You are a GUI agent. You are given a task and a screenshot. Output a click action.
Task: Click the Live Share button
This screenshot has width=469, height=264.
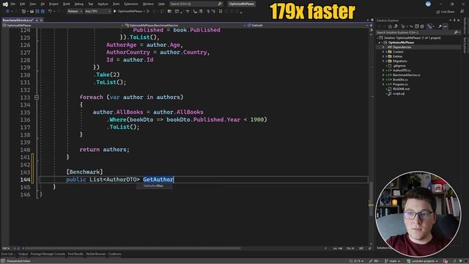[x=445, y=12]
